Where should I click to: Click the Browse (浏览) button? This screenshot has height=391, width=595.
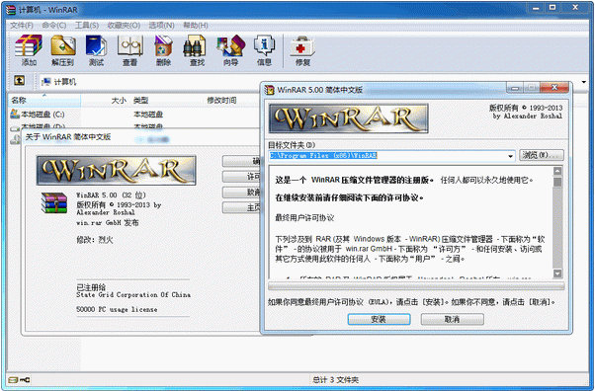tap(541, 155)
